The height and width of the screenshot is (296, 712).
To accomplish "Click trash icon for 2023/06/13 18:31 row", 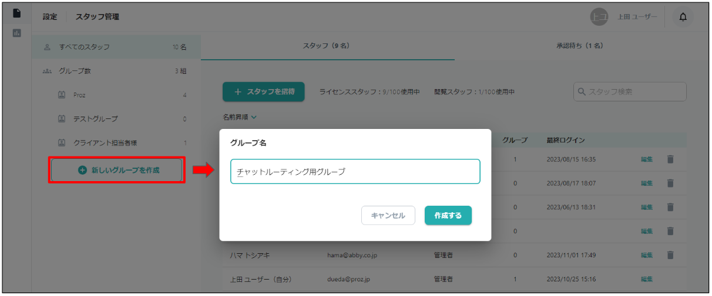I will pyautogui.click(x=670, y=207).
